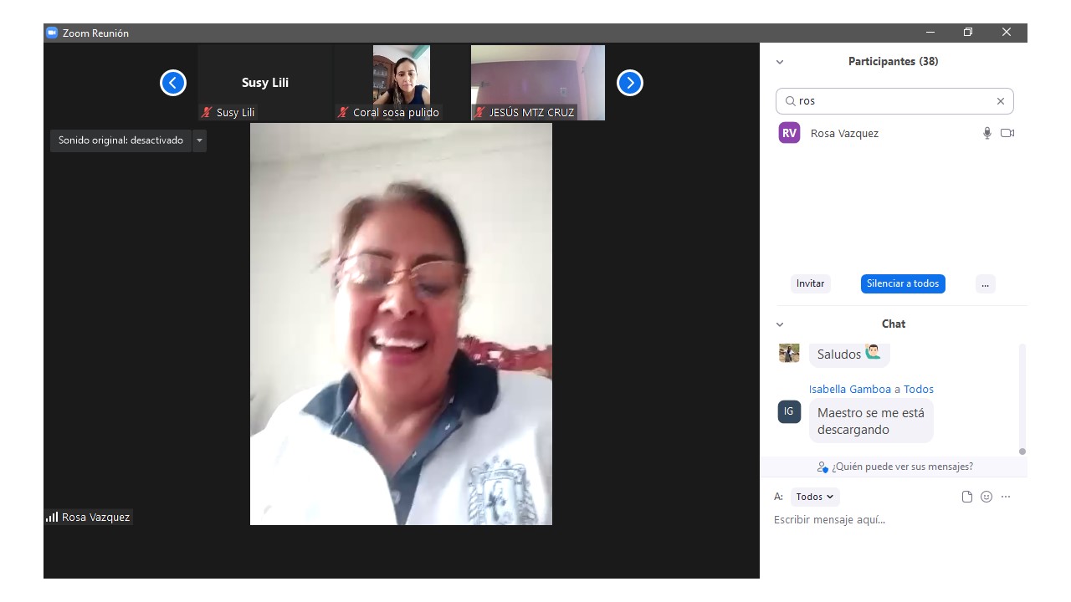The width and height of the screenshot is (1071, 602).
Task: Restore down the Zoom window
Action: click(x=968, y=33)
